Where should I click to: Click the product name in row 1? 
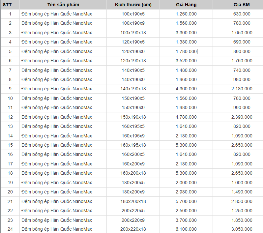(57, 14)
